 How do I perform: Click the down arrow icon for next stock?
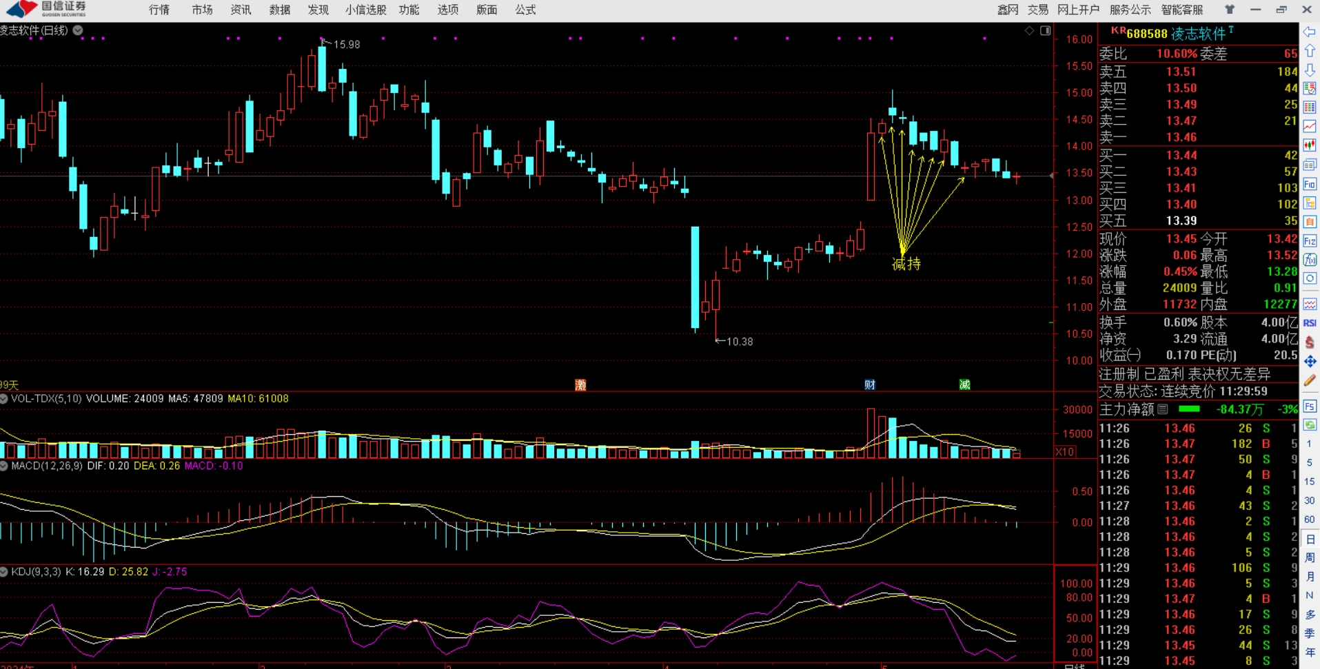[1310, 70]
